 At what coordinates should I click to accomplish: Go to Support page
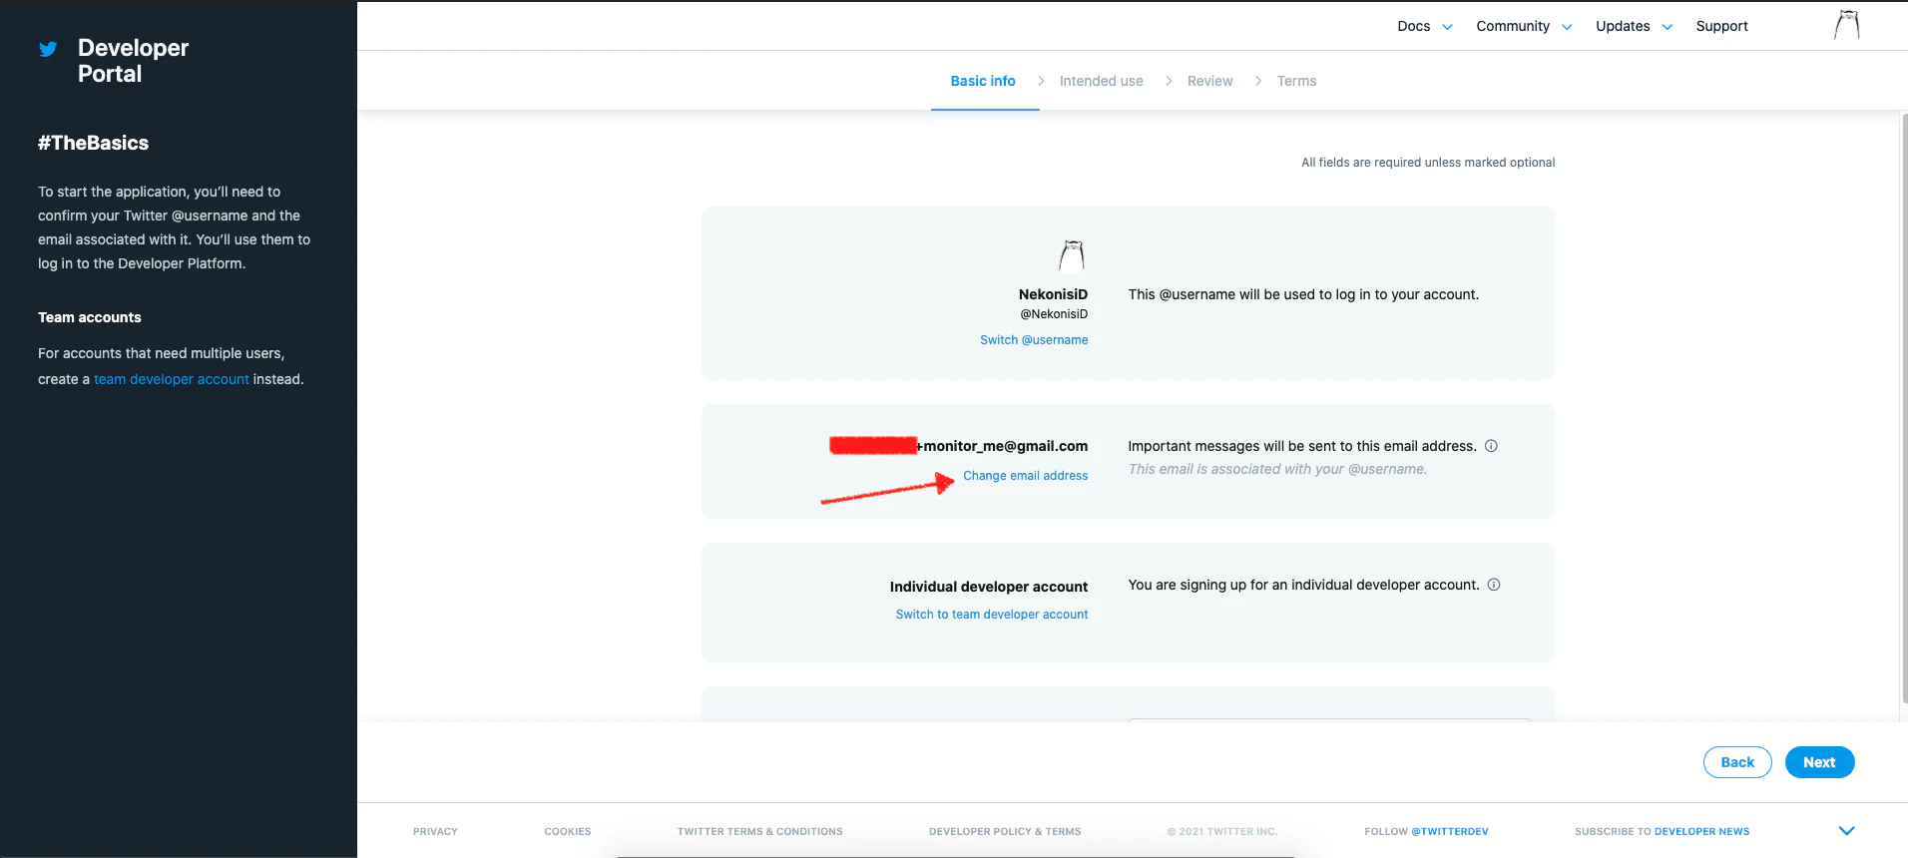point(1721,26)
